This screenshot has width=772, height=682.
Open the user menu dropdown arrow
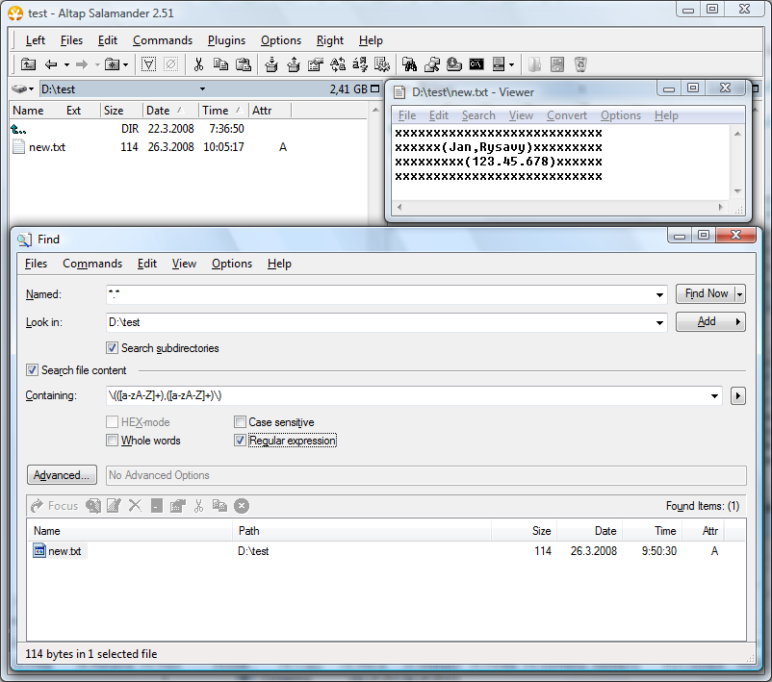click(x=511, y=64)
